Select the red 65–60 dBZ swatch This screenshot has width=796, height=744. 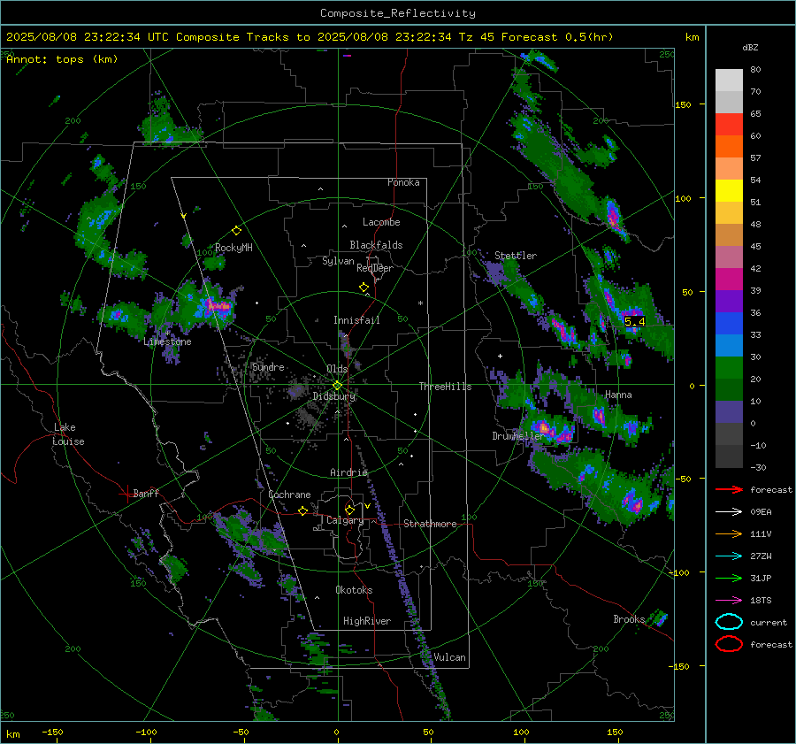point(729,125)
